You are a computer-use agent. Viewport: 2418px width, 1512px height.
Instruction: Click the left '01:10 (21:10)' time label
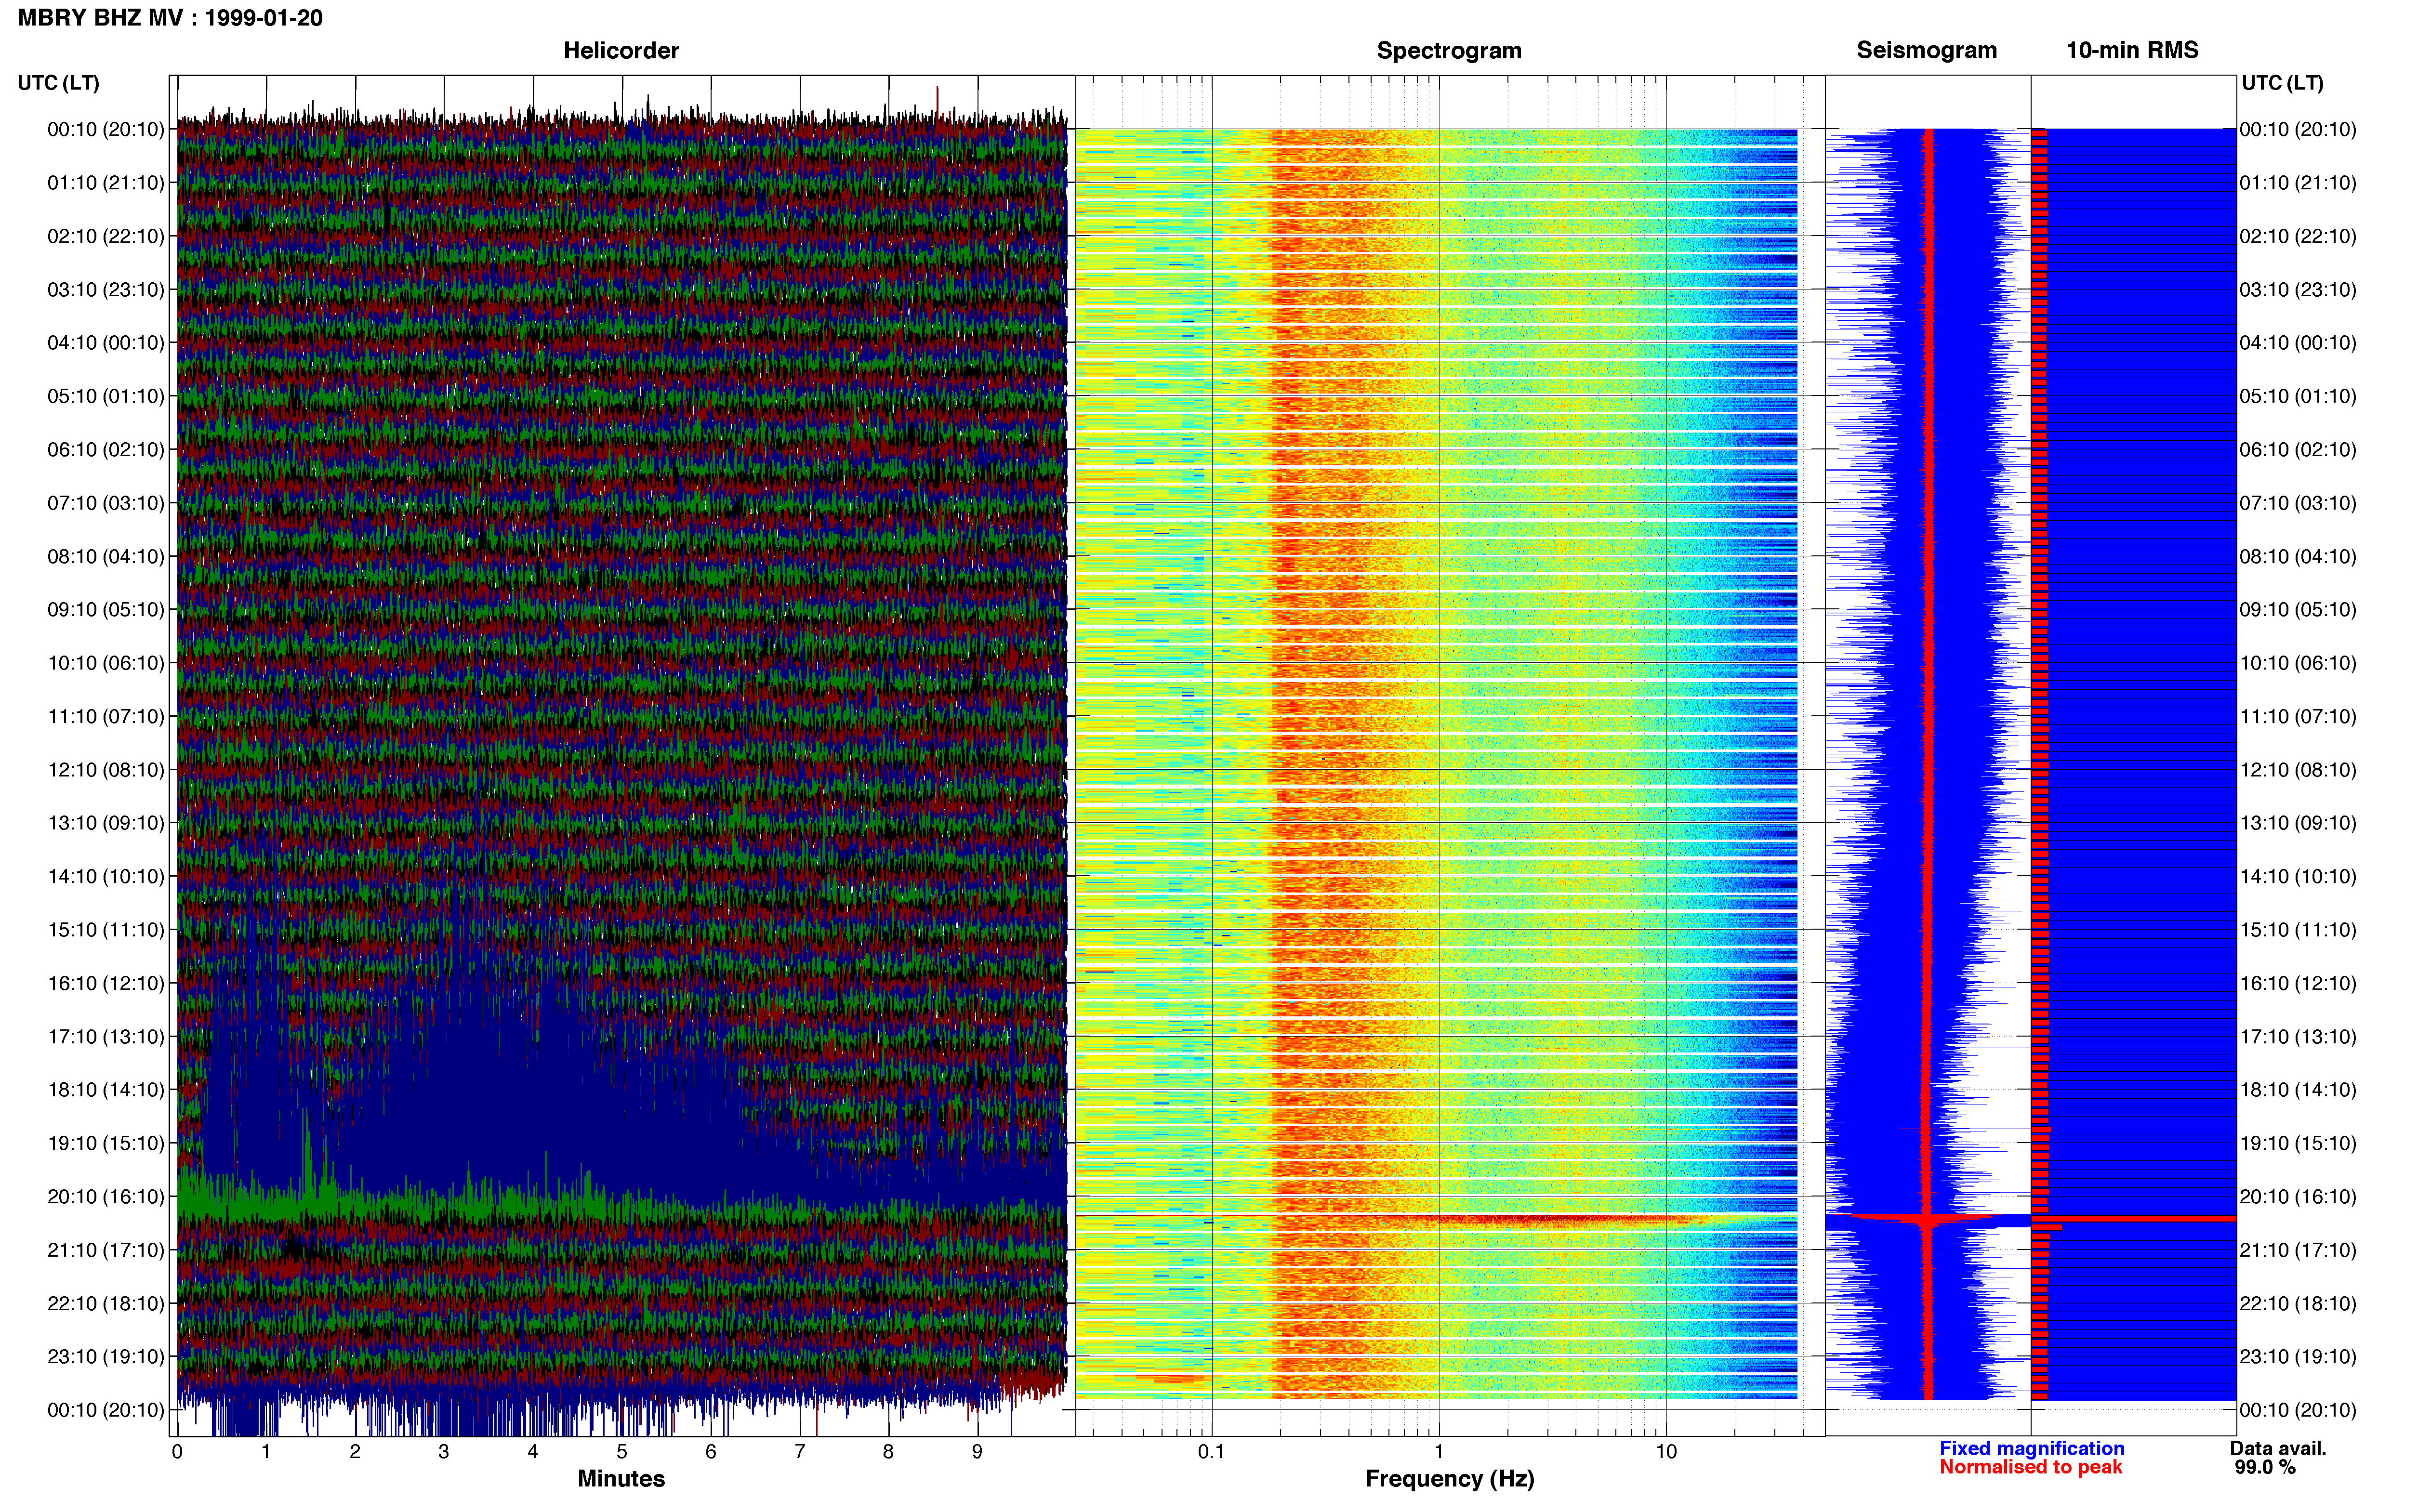click(x=106, y=183)
